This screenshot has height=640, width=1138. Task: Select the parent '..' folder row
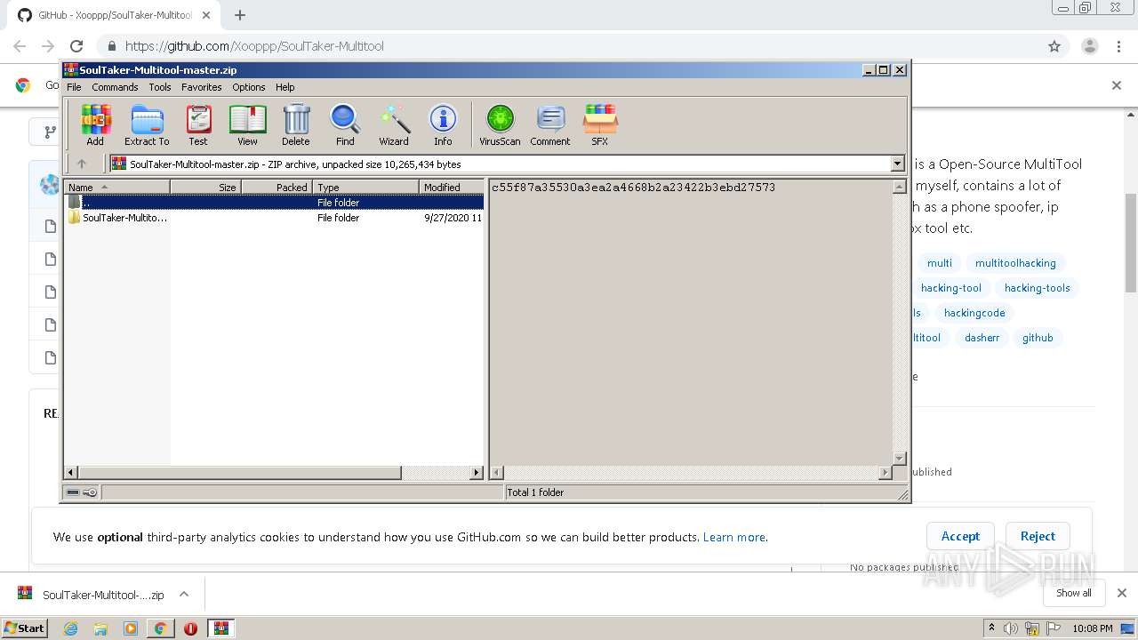(275, 202)
